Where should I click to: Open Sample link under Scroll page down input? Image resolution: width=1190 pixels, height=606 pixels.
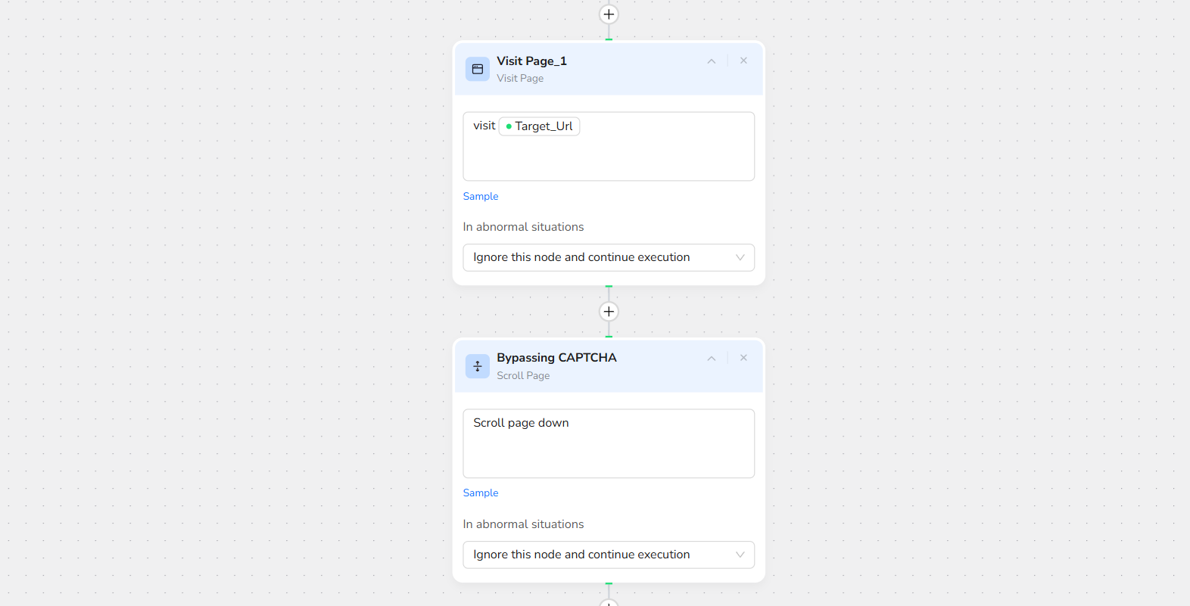click(x=481, y=493)
